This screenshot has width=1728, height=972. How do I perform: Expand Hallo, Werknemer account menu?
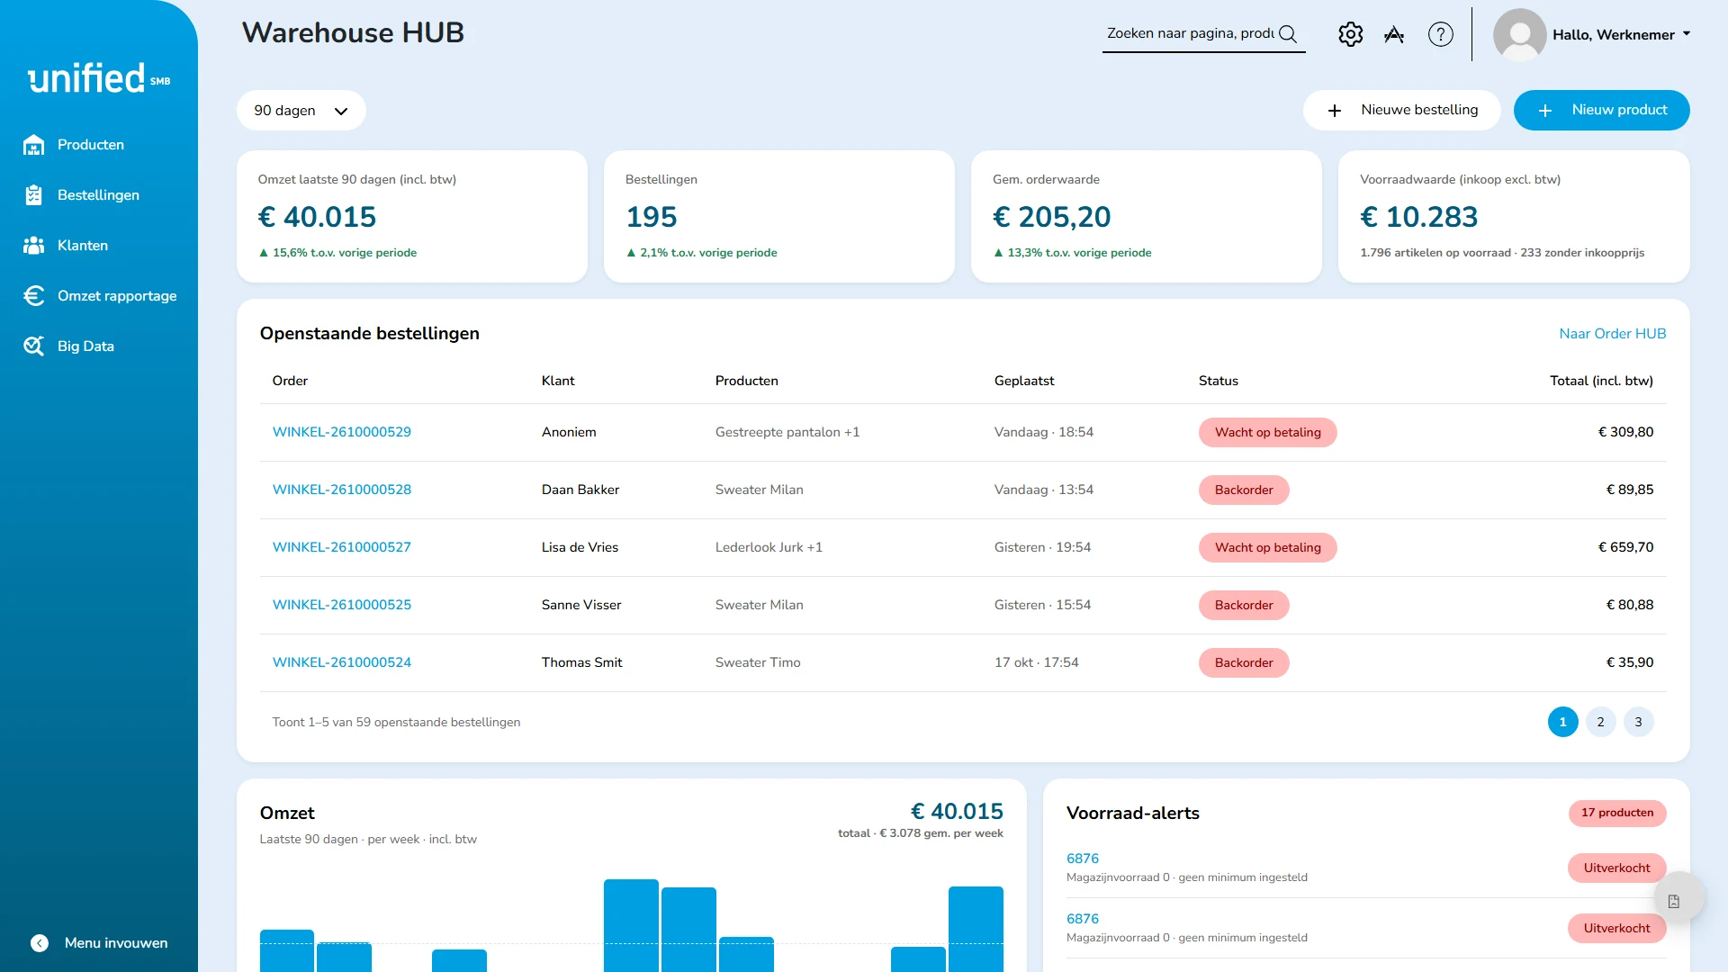pos(1622,34)
